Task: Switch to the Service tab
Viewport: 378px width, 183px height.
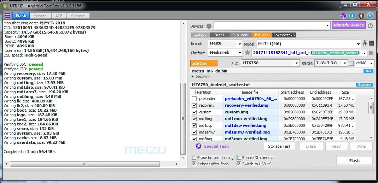Action: tap(40, 16)
